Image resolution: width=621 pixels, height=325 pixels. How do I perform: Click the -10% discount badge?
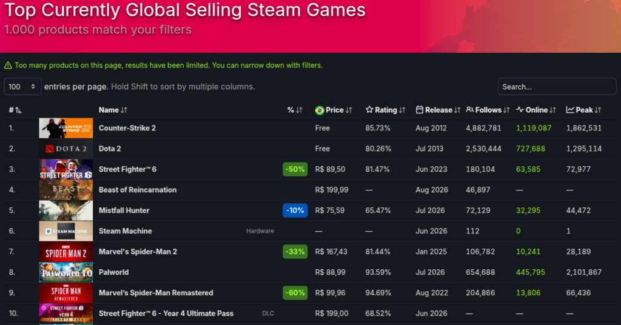point(295,210)
